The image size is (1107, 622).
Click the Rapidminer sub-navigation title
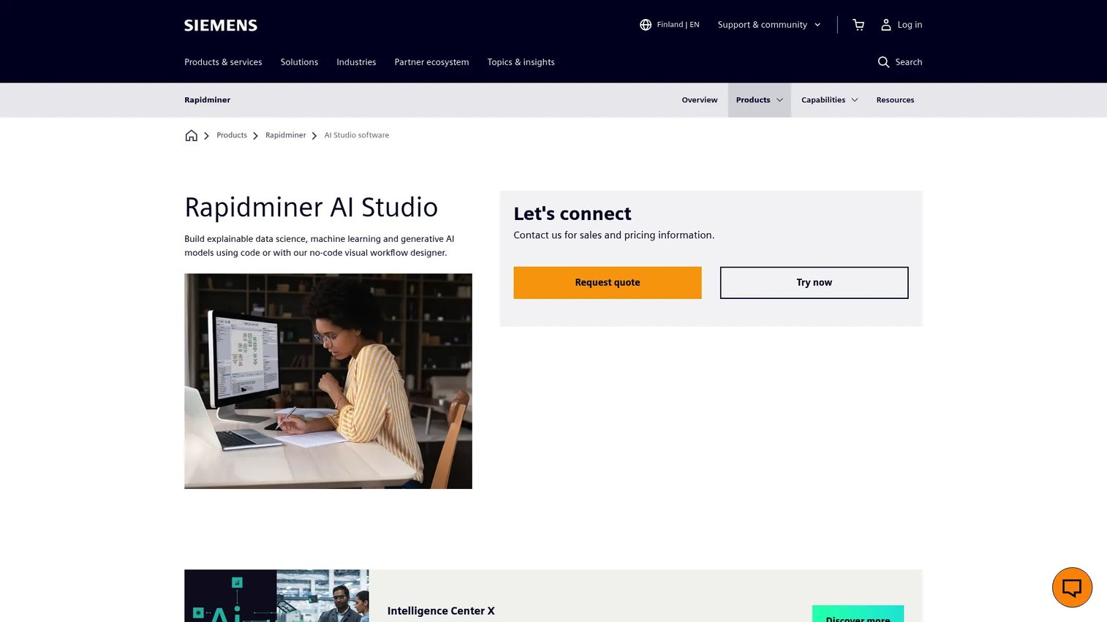[207, 100]
